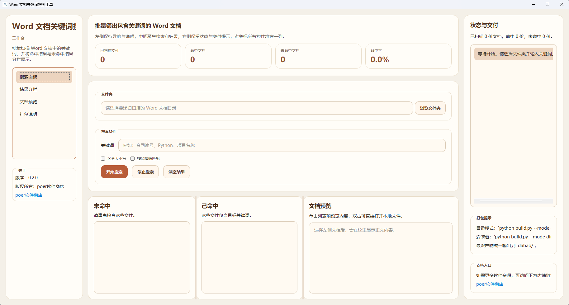Viewport: 569px width, 305px height.
Task: Click the 停止搜索 button
Action: tap(145, 172)
